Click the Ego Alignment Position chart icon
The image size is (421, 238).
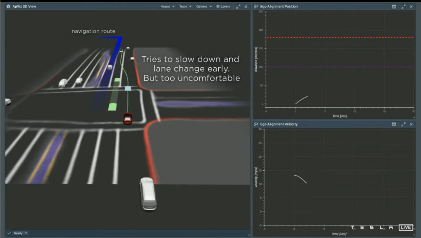[256, 7]
